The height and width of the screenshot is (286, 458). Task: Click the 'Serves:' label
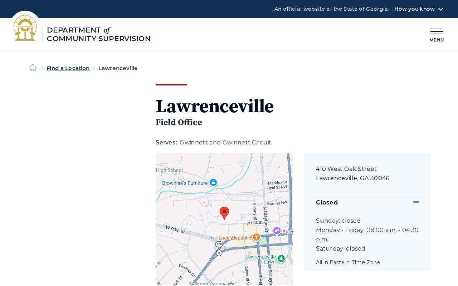(x=166, y=142)
